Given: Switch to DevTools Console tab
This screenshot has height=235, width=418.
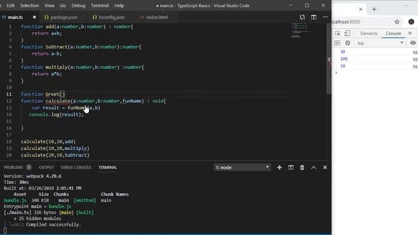Looking at the screenshot, I should (x=393, y=33).
